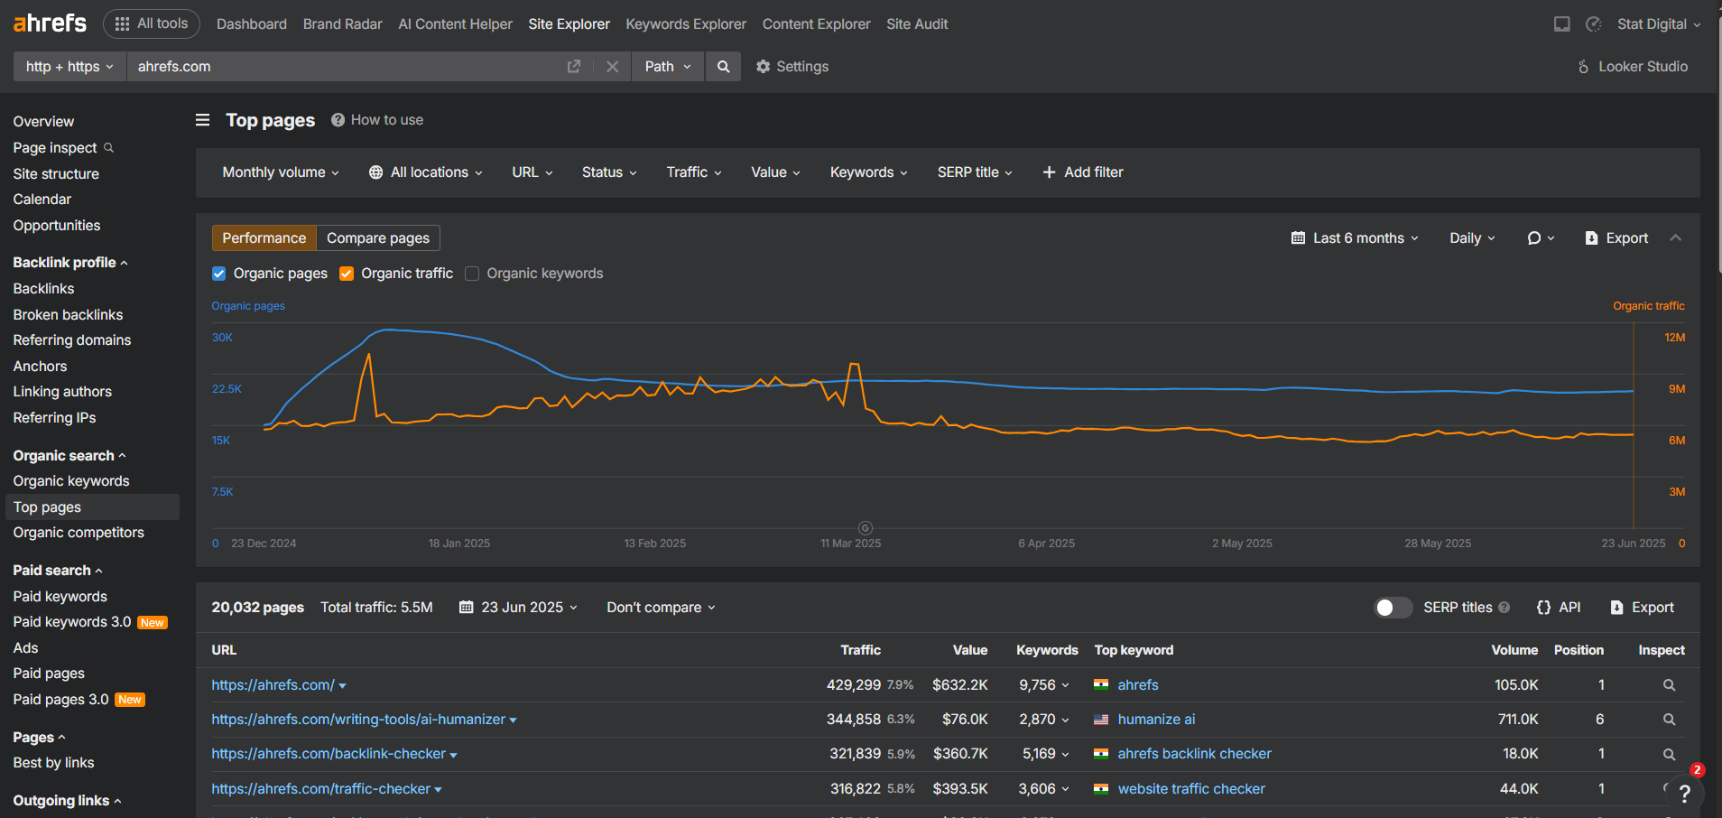Click the gauge icon beside Stat Digital
This screenshot has height=818, width=1722.
(x=1594, y=24)
